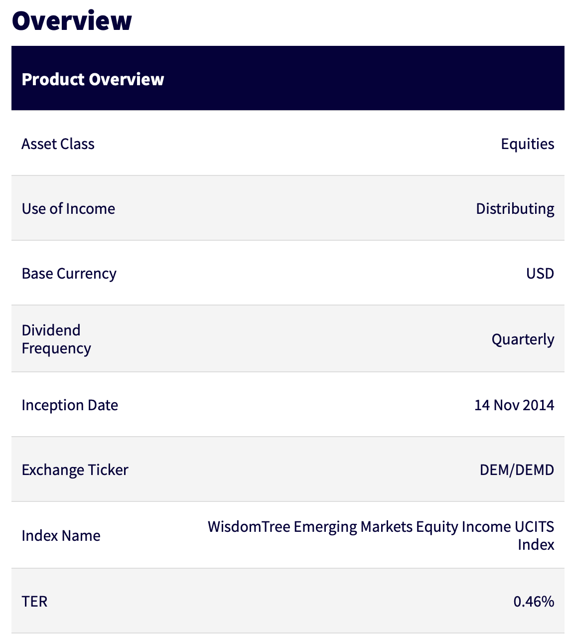Select the Base Currency label
This screenshot has height=636, width=566.
pos(69,274)
